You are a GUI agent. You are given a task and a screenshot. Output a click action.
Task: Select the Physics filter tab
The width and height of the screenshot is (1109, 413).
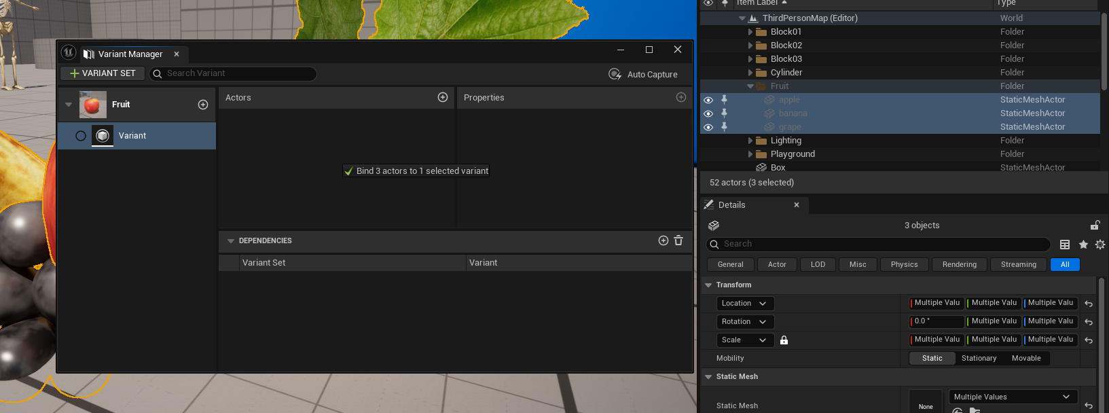pos(905,265)
